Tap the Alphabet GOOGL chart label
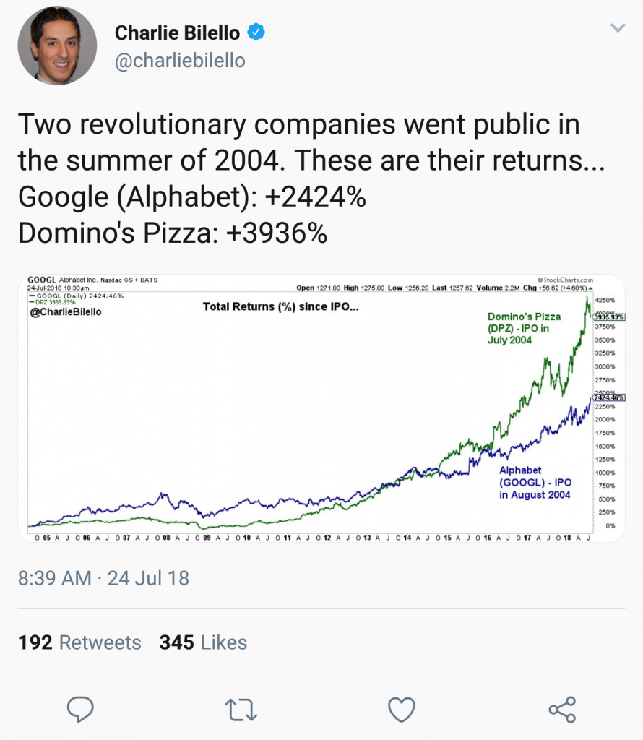The width and height of the screenshot is (643, 740). click(x=535, y=482)
